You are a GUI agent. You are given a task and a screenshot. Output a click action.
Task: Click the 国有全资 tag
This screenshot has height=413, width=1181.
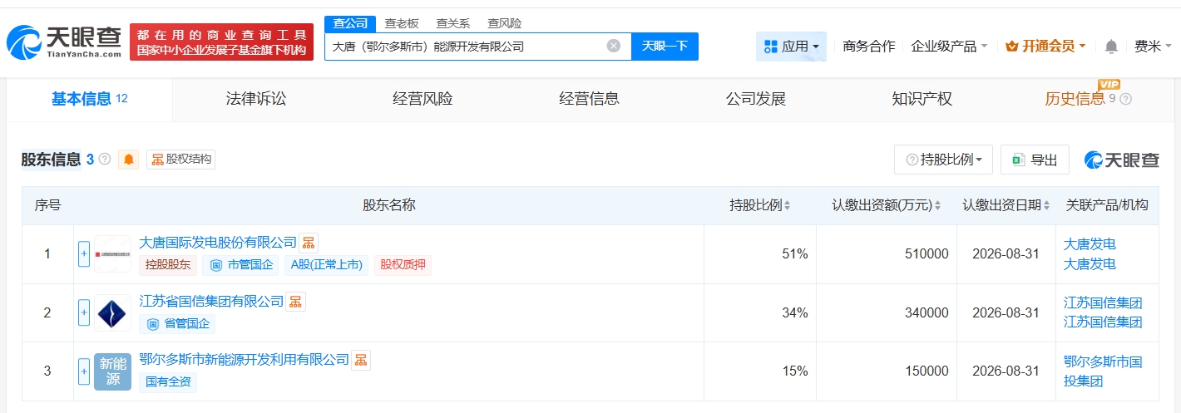pos(168,382)
